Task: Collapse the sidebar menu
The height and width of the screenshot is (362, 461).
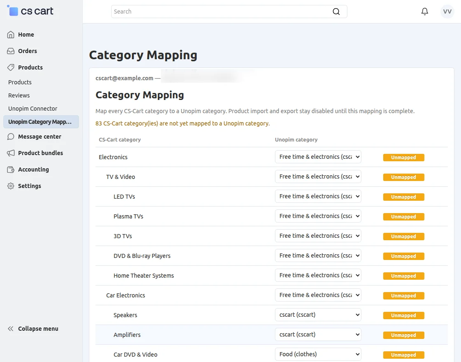Action: click(x=38, y=329)
